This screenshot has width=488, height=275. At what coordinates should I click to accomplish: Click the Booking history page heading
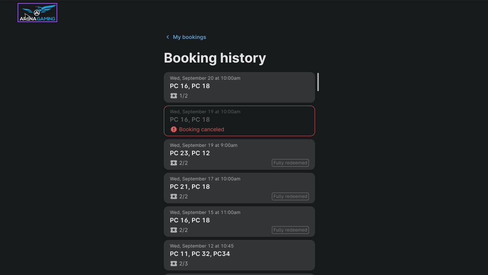[x=215, y=58]
